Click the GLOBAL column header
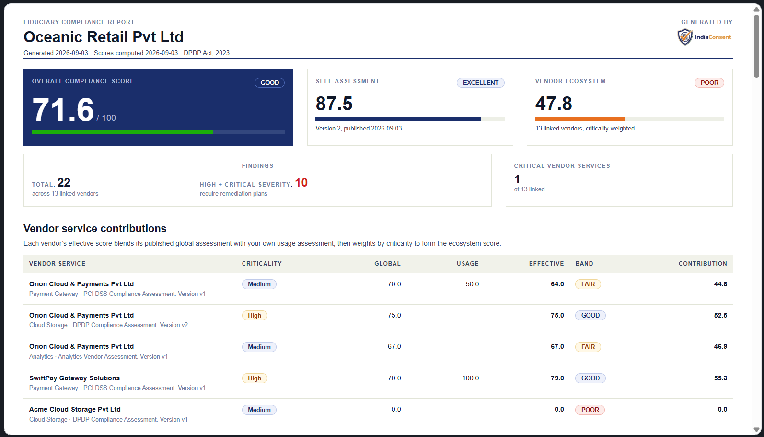Viewport: 764px width, 437px height. point(387,264)
